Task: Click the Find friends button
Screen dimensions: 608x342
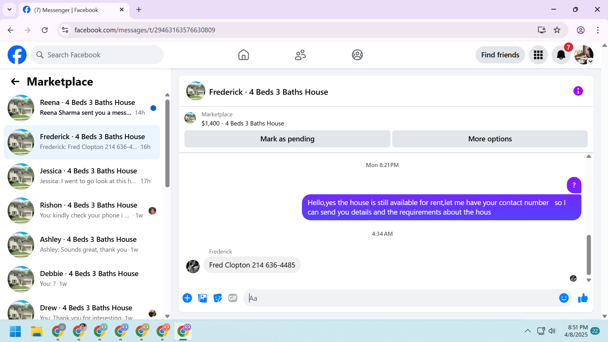Action: tap(500, 55)
